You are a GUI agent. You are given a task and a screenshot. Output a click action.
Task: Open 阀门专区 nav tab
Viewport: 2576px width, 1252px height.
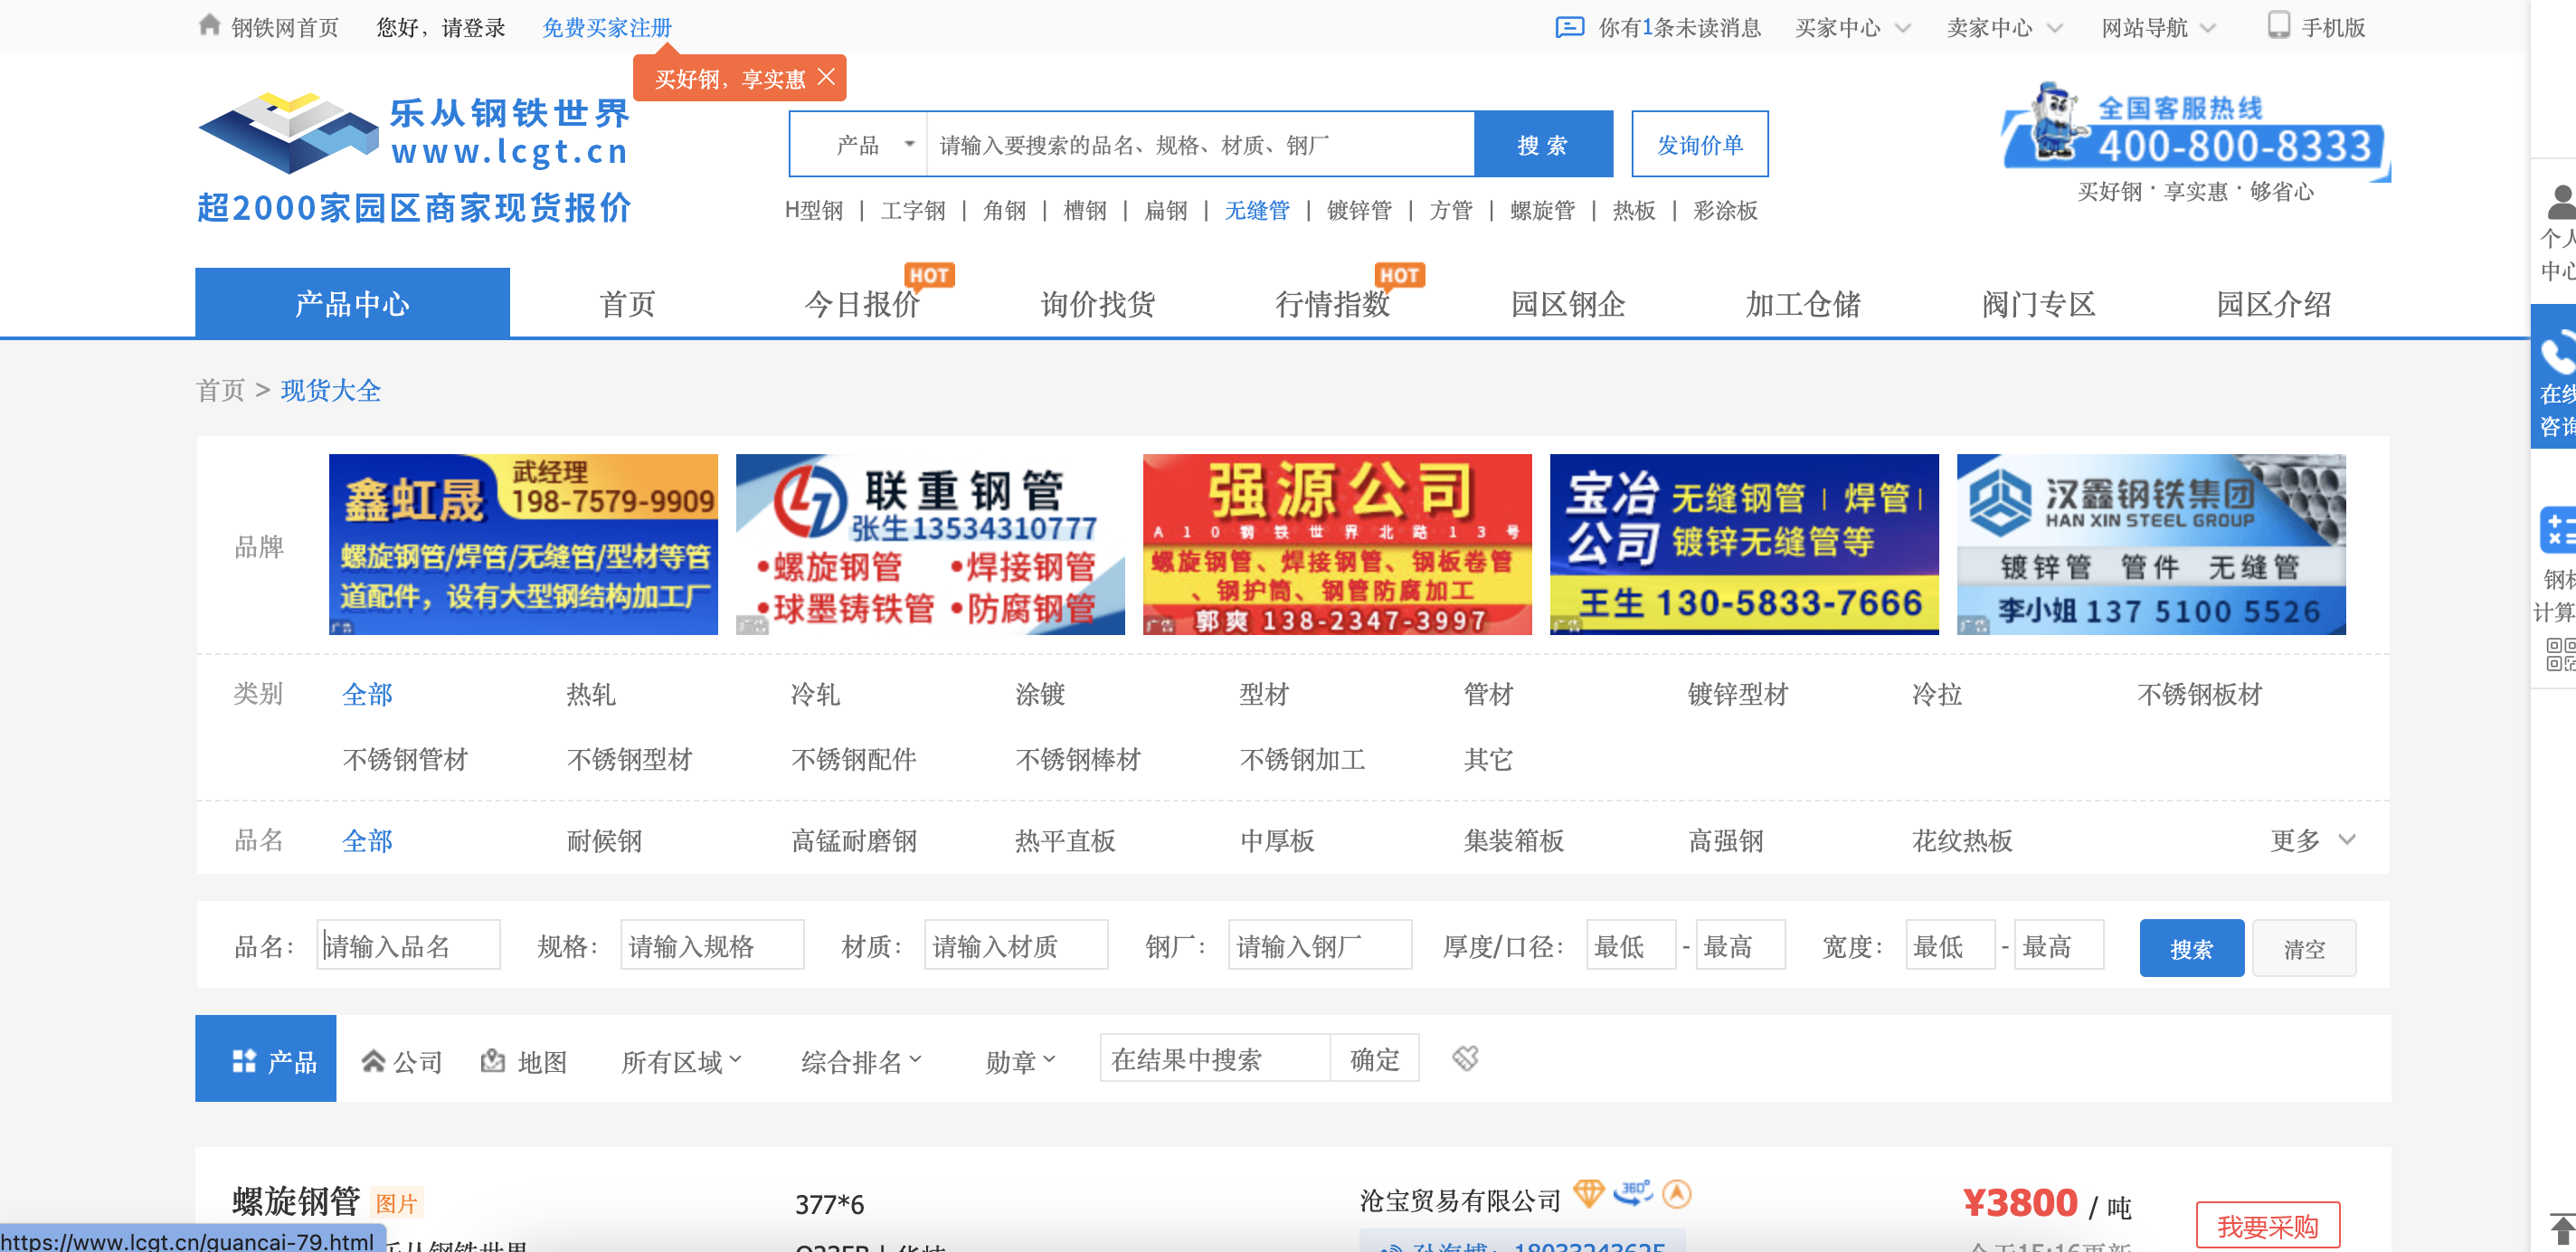click(x=2038, y=304)
